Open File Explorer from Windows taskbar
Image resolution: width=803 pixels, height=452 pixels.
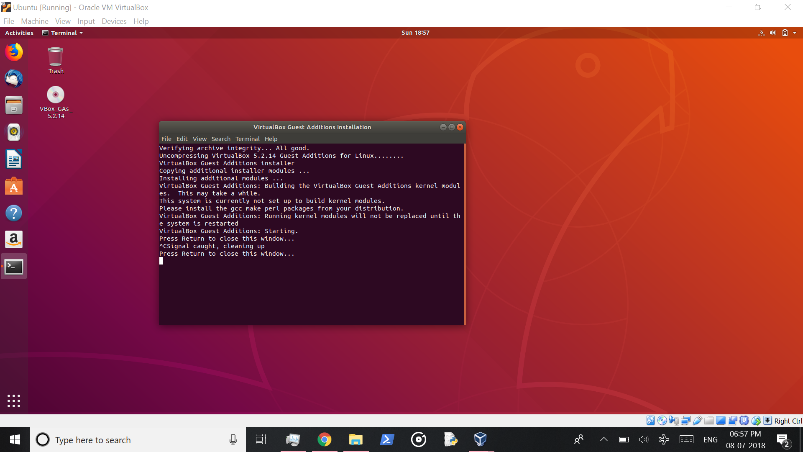point(355,439)
